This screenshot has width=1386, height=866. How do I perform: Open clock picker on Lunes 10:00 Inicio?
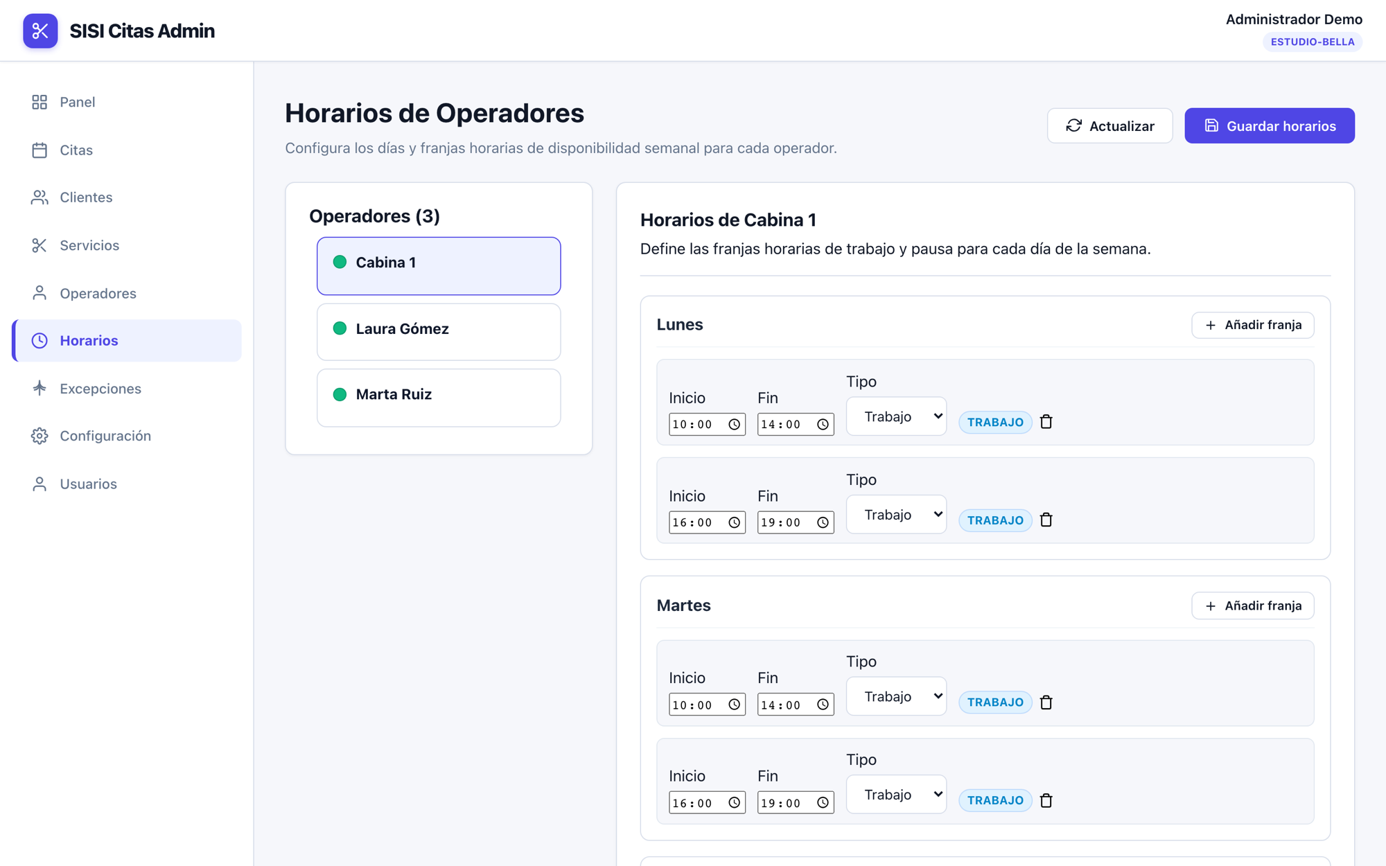click(x=734, y=425)
